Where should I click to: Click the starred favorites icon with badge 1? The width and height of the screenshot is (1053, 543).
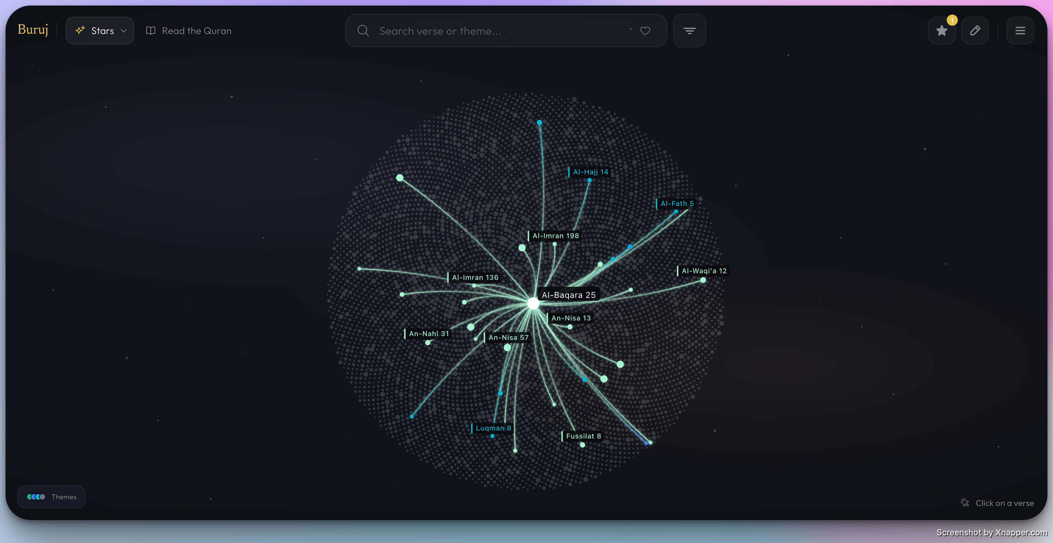942,30
